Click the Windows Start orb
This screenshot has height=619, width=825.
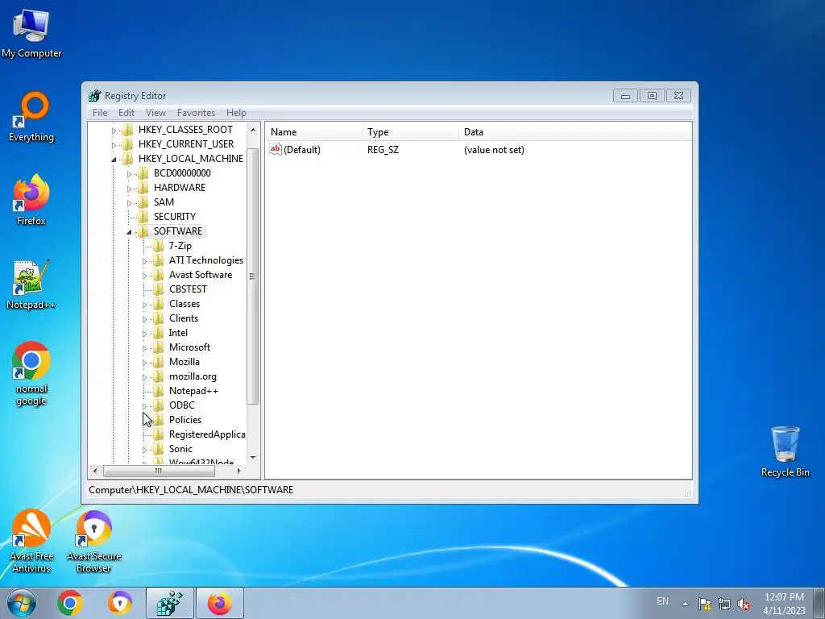coord(21,603)
